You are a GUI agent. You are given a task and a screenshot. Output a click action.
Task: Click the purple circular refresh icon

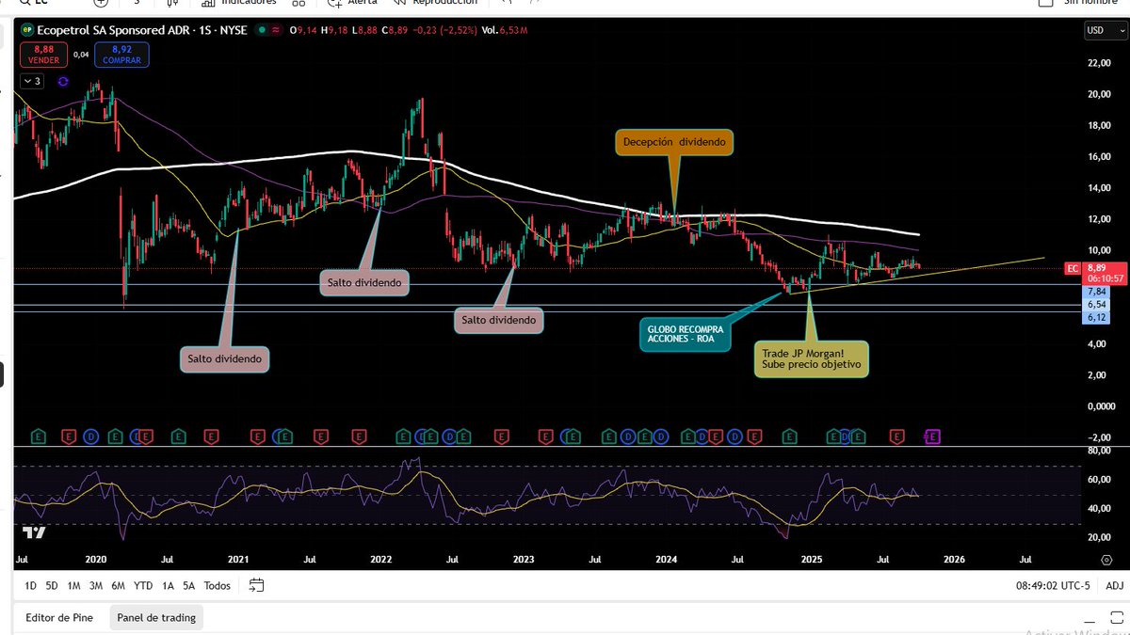[x=63, y=82]
